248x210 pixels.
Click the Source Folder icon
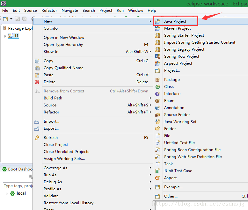[157, 115]
